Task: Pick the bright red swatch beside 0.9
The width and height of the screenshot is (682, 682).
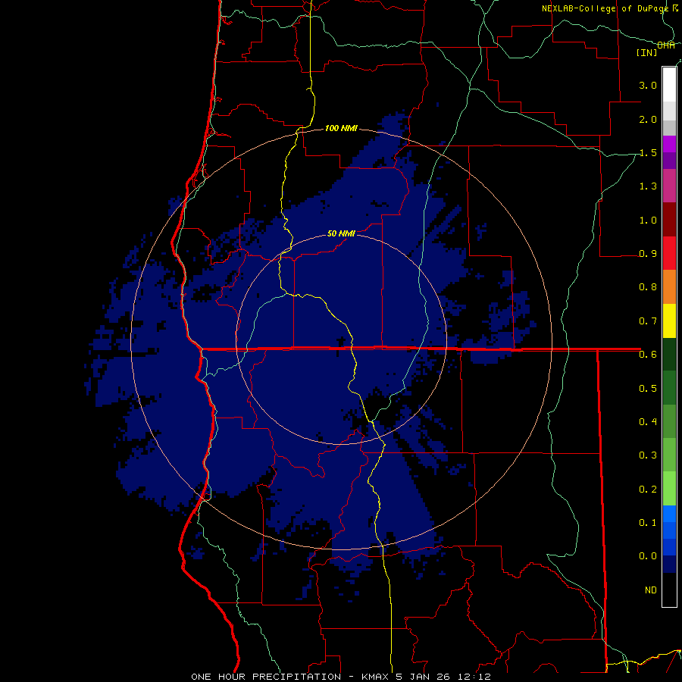Action: tap(669, 253)
